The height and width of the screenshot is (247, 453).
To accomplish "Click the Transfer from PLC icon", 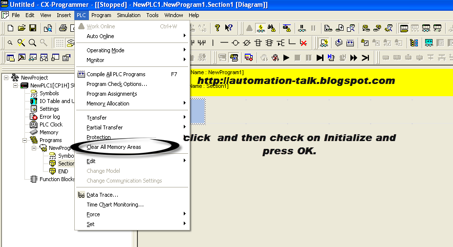I will click(340, 28).
